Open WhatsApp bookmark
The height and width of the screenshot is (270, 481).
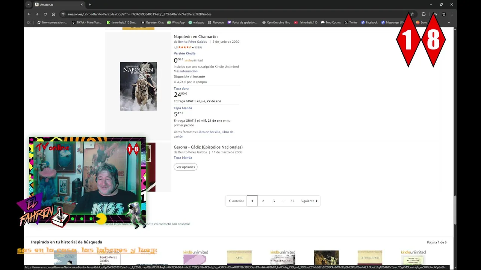pos(176,22)
